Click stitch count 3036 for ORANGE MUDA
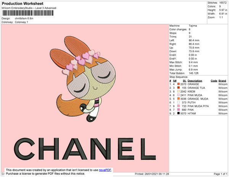 (x=183, y=99)
